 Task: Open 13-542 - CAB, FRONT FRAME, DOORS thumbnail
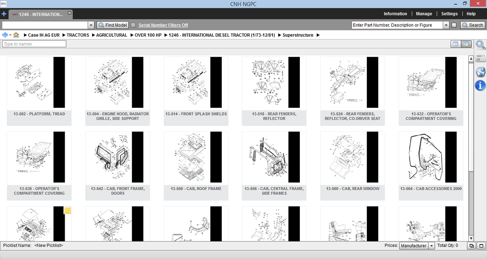tap(118, 166)
